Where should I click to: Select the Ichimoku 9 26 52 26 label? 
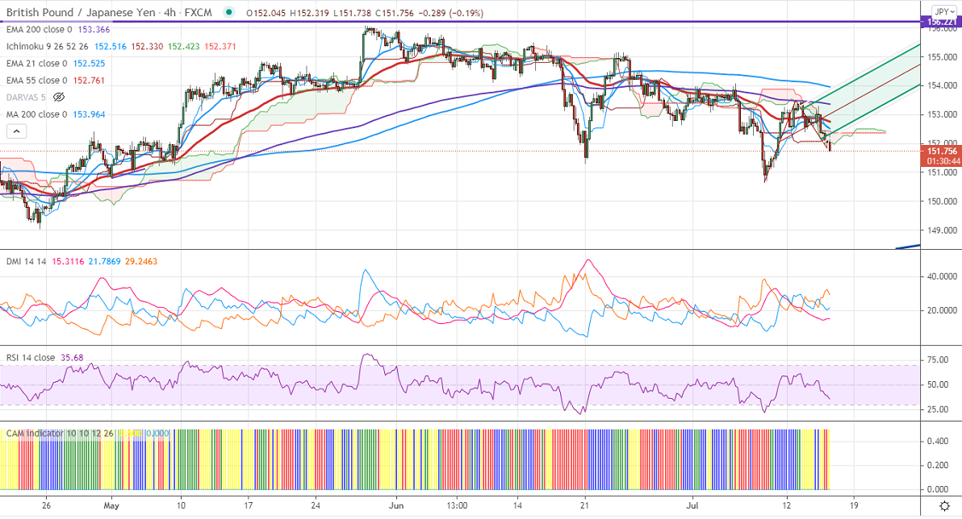tap(48, 47)
